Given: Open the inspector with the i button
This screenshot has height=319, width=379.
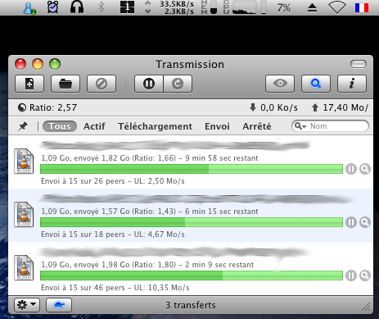Looking at the screenshot, I should click(352, 84).
